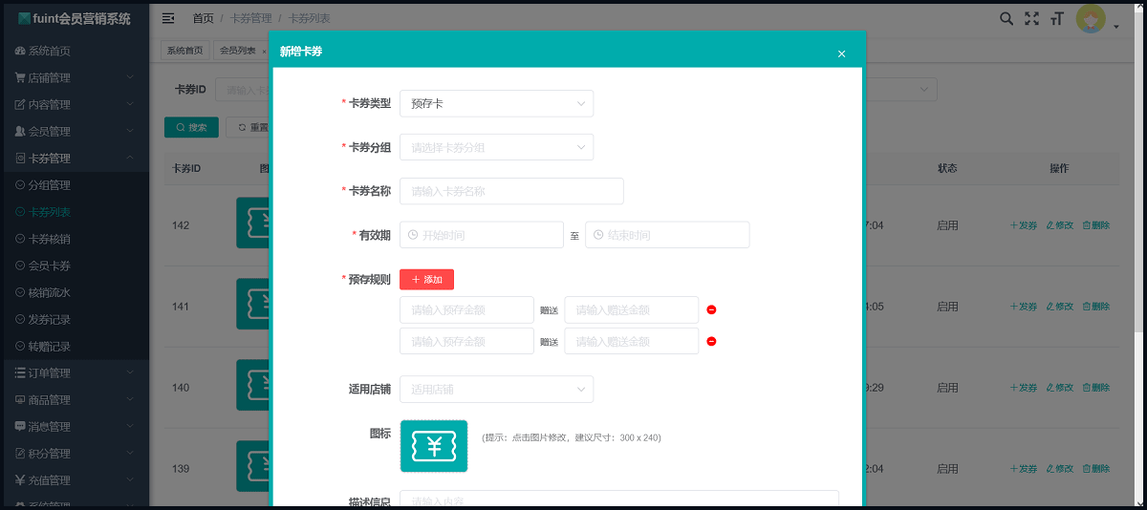The height and width of the screenshot is (510, 1147).
Task: Click the font size adjustment icon
Action: coord(1056,18)
